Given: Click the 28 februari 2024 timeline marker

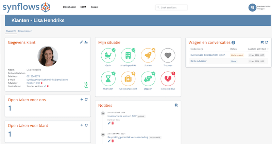Looking at the screenshot, I should [103, 134].
